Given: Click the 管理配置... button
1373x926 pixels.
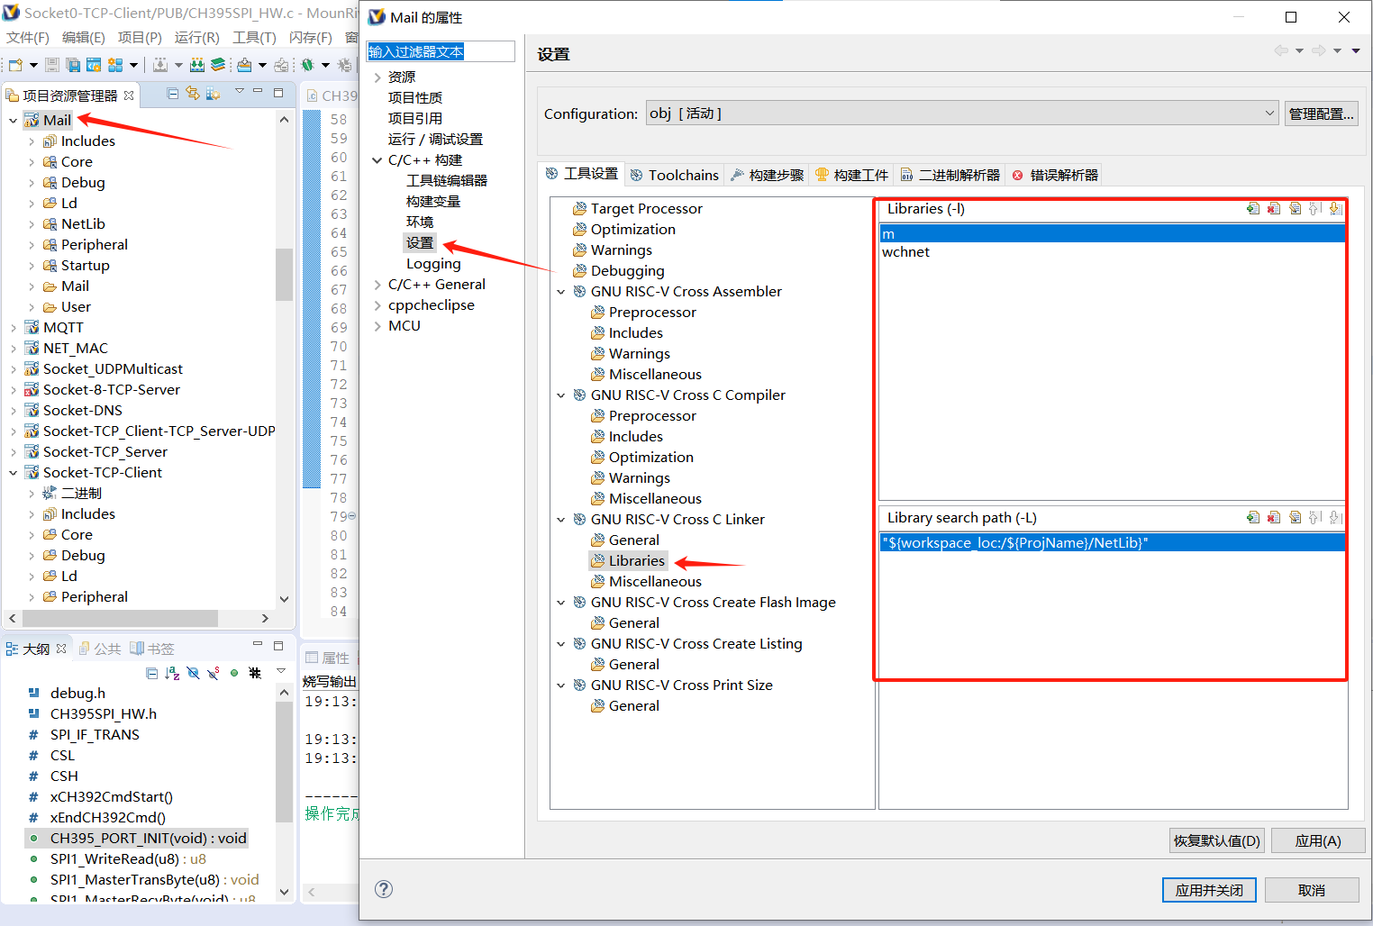Looking at the screenshot, I should [1322, 113].
